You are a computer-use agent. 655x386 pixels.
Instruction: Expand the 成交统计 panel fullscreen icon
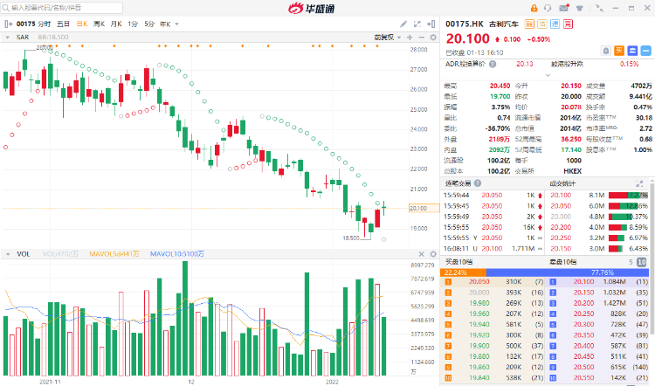click(x=639, y=183)
